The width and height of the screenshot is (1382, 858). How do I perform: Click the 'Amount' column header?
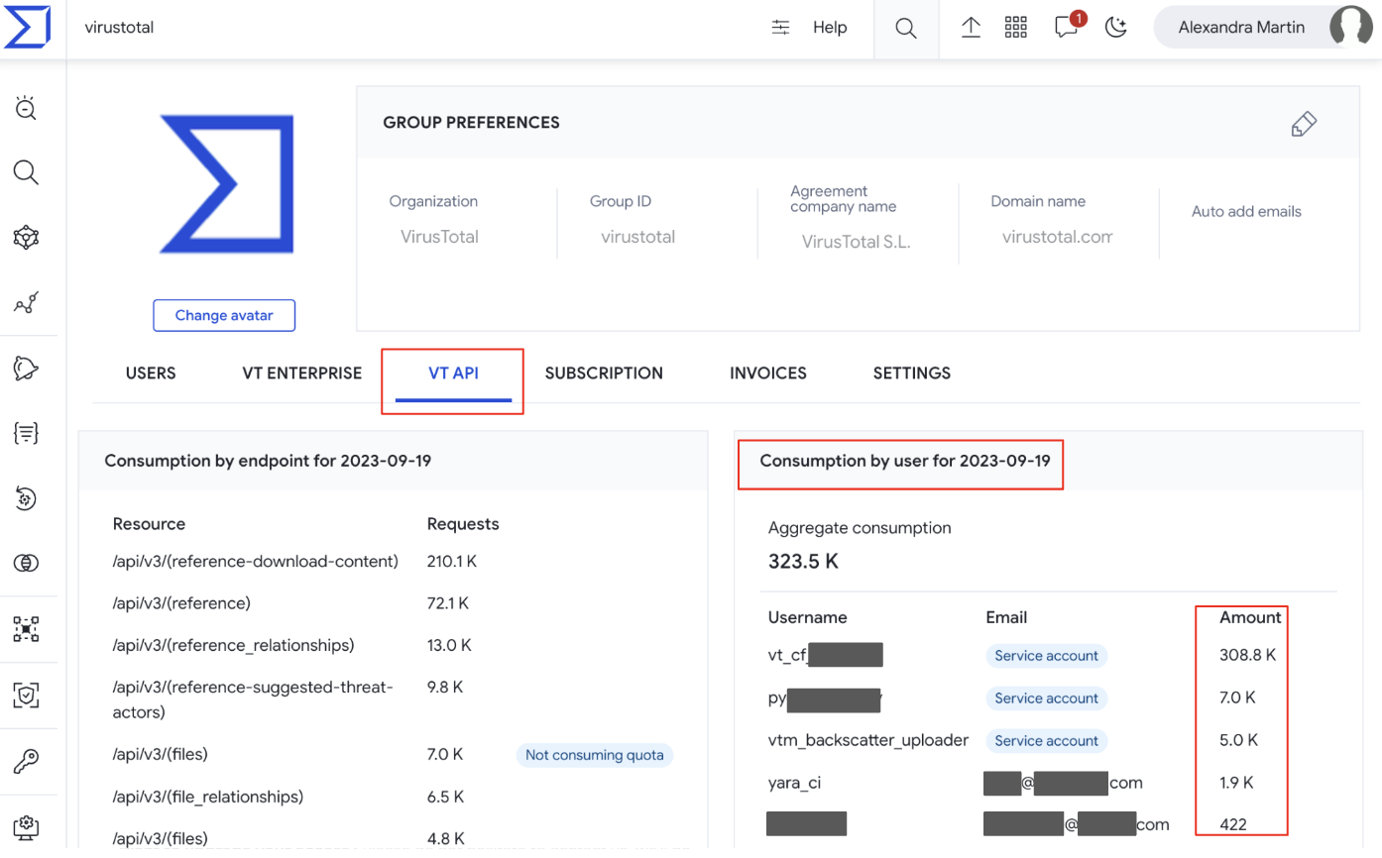(x=1250, y=617)
